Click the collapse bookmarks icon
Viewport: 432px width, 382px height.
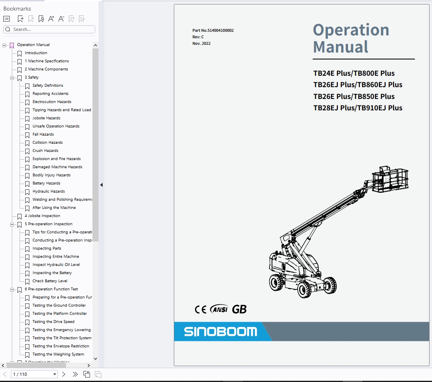(x=82, y=19)
